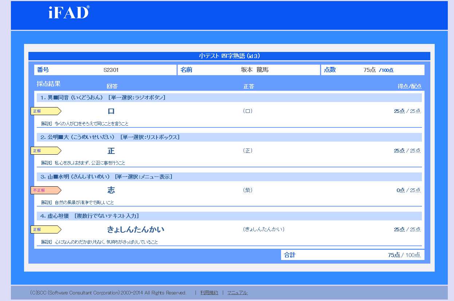The height and width of the screenshot is (301, 454).
Task: Click the 合計 total score row
Action: pyautogui.click(x=352, y=255)
